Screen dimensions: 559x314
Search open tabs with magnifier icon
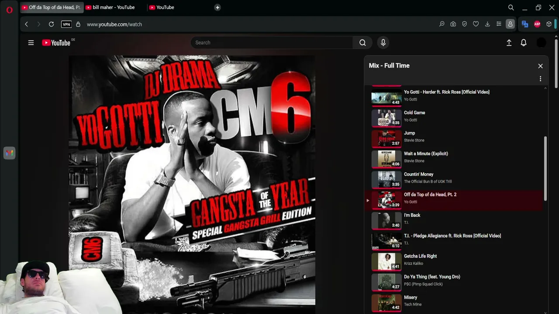point(511,7)
